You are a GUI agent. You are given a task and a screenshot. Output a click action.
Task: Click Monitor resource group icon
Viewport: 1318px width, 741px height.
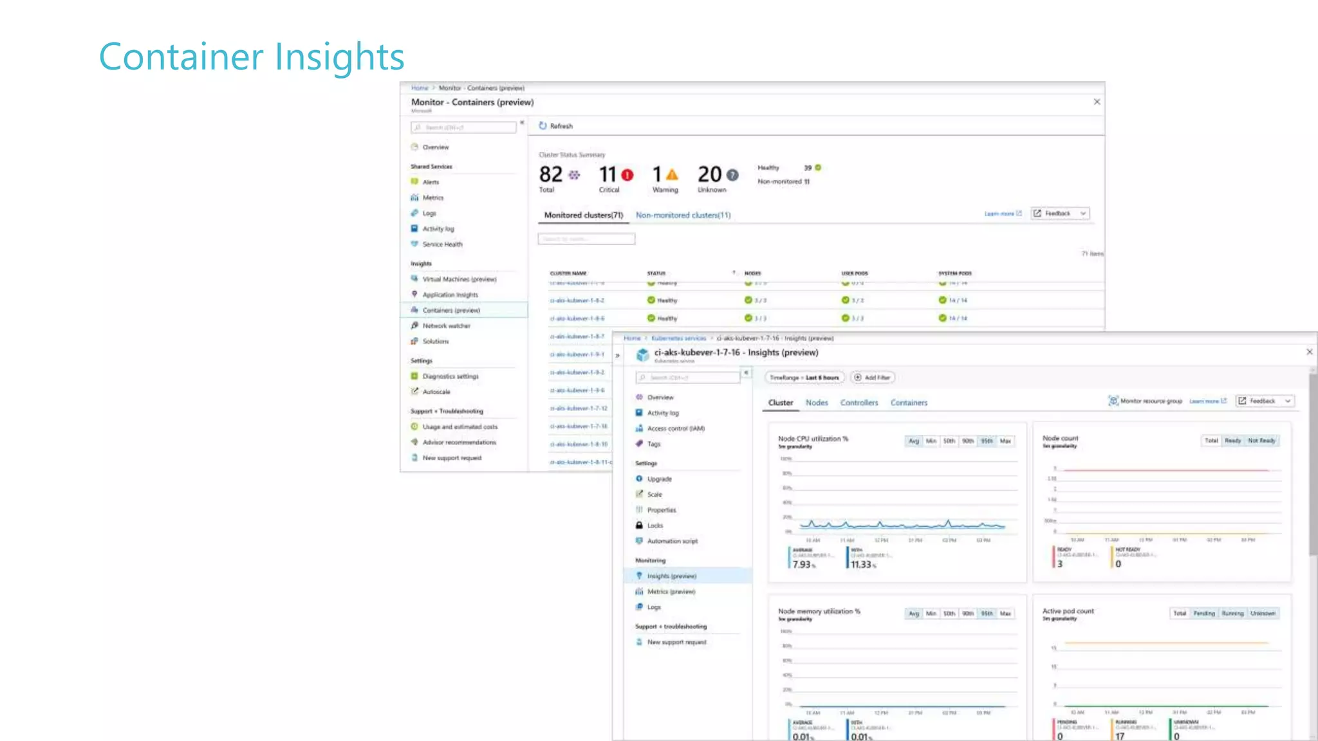pos(1113,401)
